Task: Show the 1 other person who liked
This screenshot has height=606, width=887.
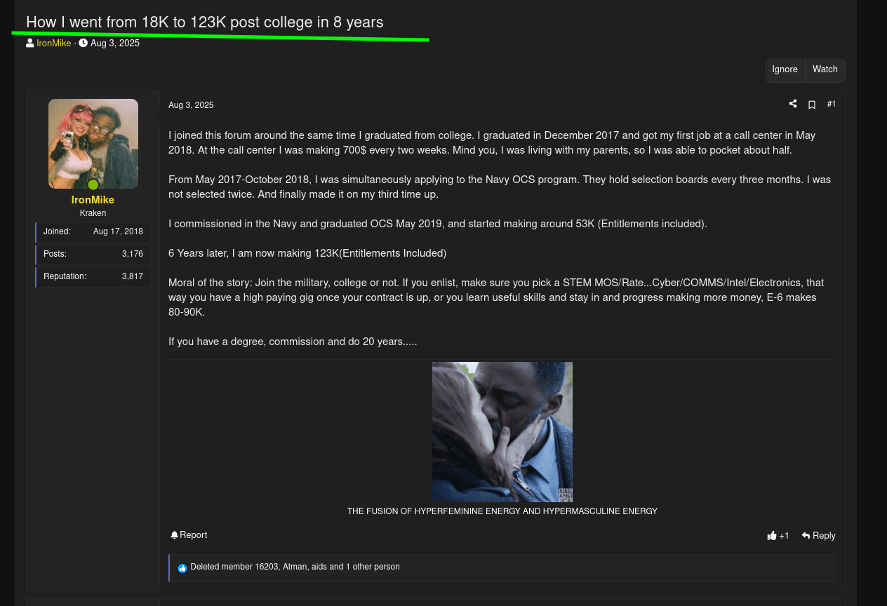Action: coord(373,567)
